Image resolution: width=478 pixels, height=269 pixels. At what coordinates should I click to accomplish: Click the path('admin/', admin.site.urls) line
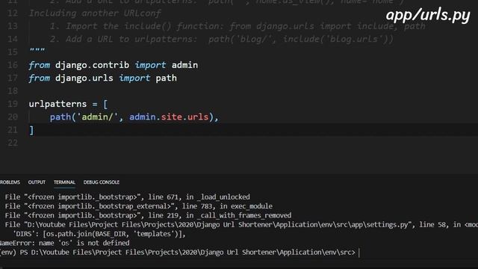134,117
